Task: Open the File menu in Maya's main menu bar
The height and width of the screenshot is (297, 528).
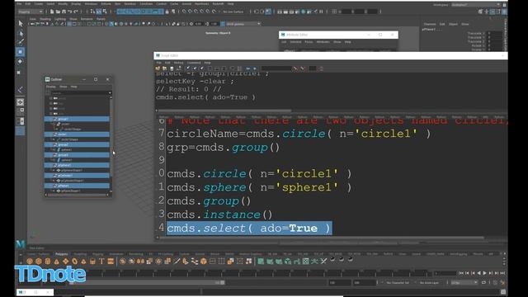Action: 19,3
